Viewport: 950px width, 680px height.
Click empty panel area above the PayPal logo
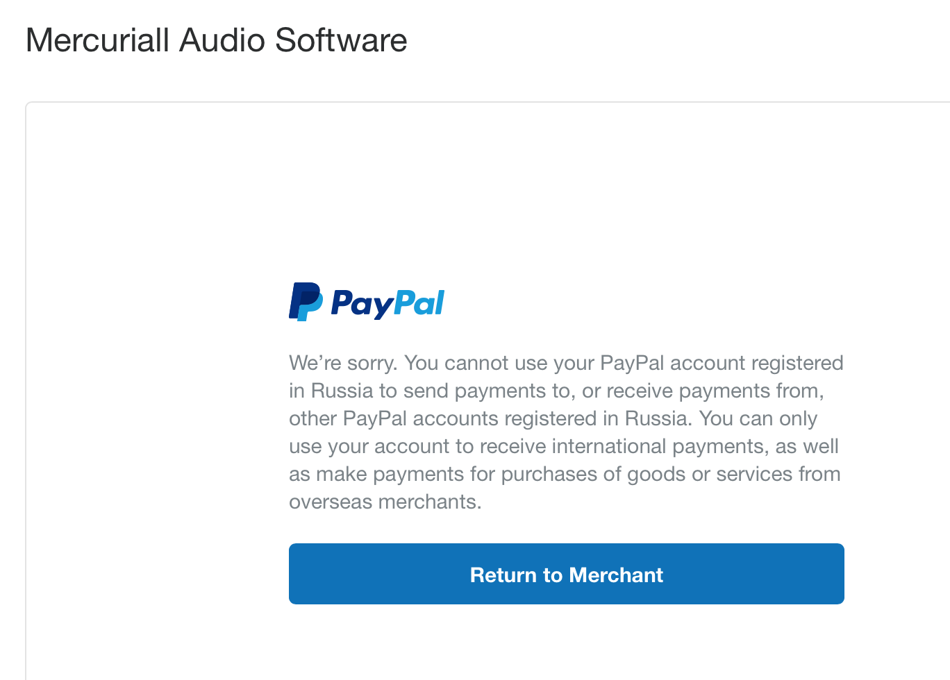coord(486,194)
